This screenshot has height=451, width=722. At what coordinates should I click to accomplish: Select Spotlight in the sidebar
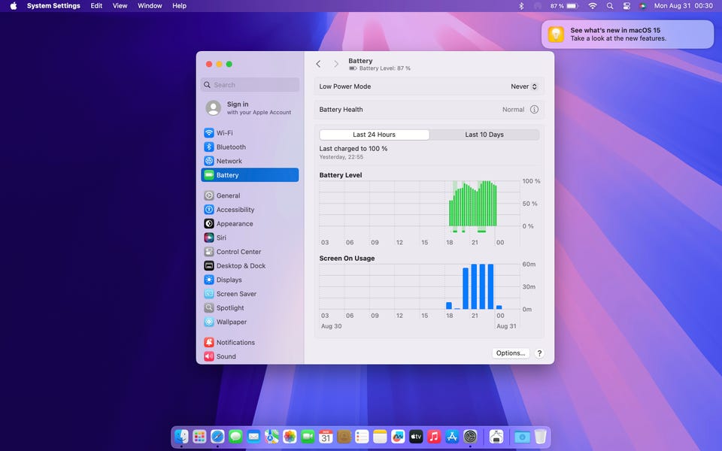250,308
